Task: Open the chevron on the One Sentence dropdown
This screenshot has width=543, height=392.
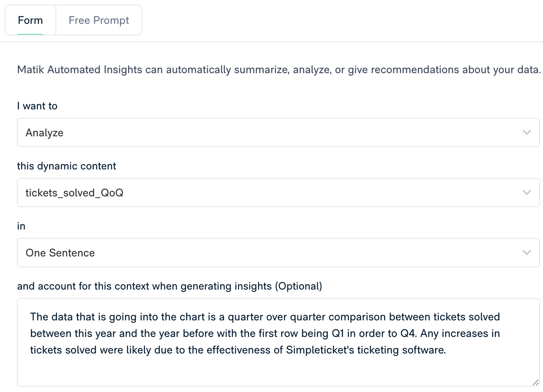Action: point(527,253)
